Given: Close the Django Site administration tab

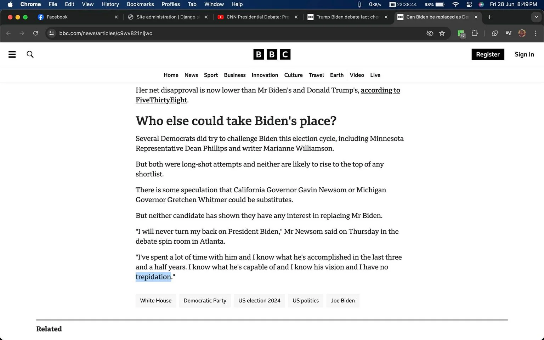Looking at the screenshot, I should 206,17.
